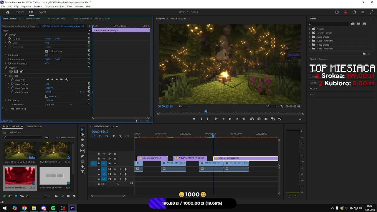Viewport: 377px width, 212px height.
Task: Add marker in Program monitor
Action: [194, 119]
